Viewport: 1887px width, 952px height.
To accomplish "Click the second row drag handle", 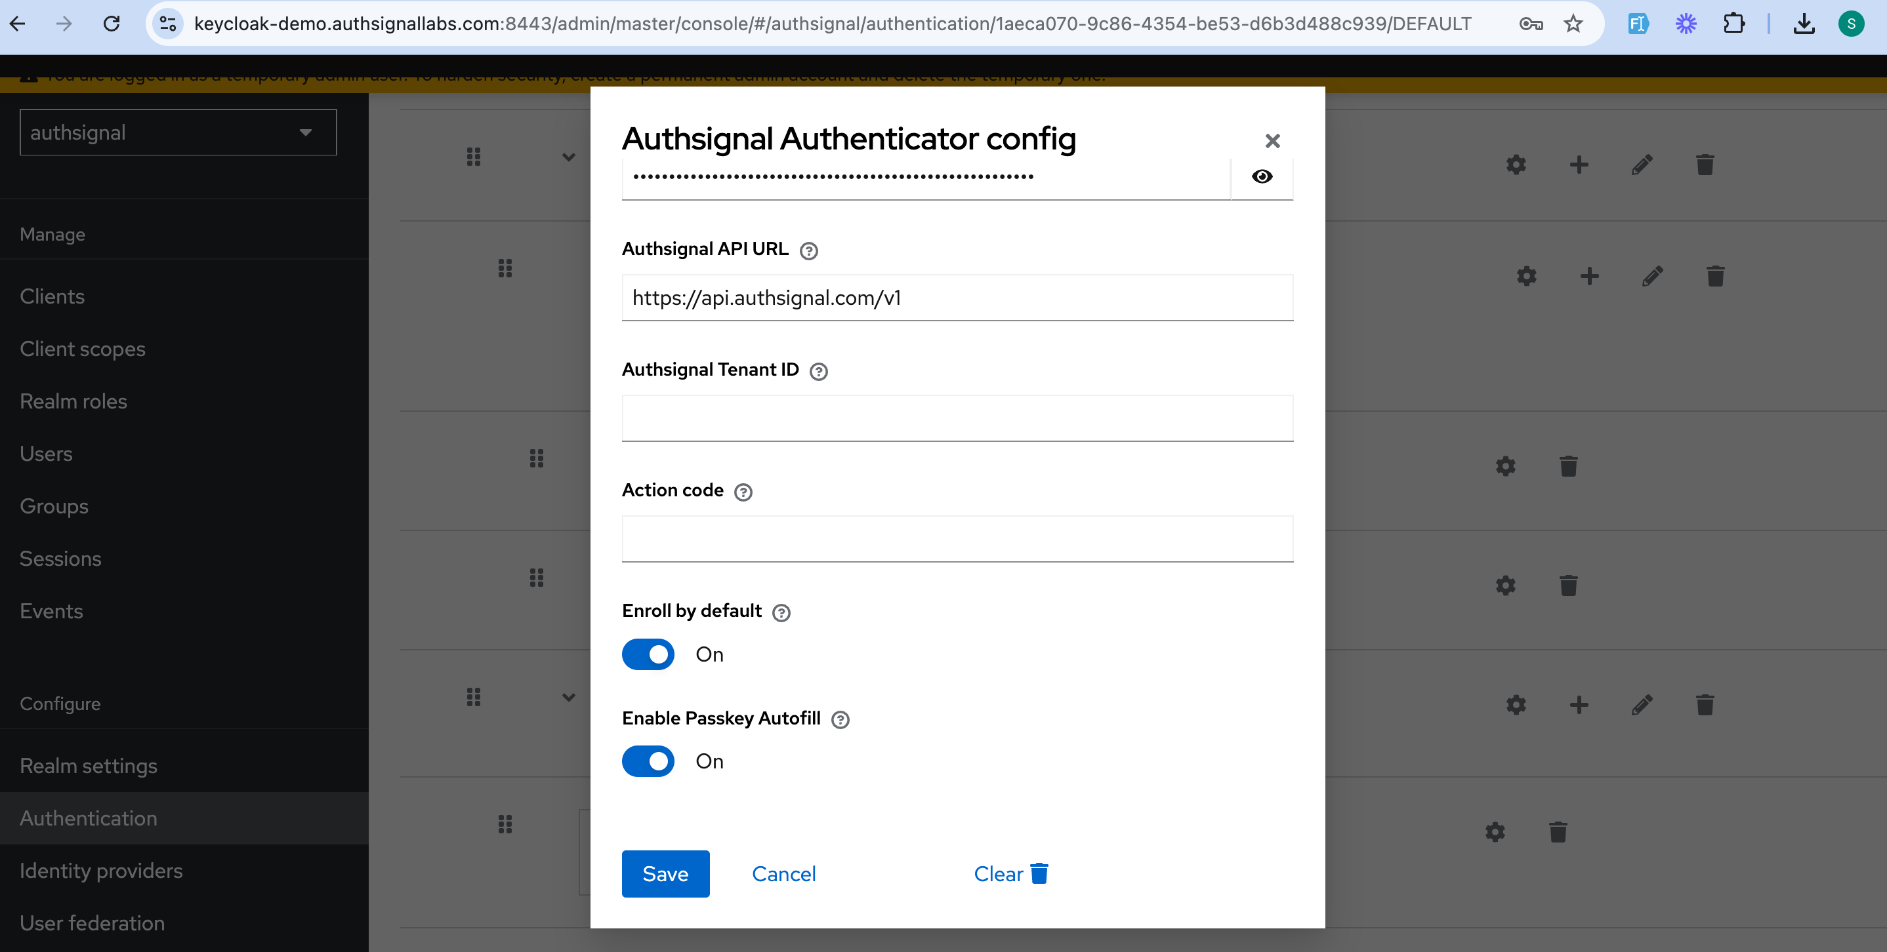I will [505, 268].
